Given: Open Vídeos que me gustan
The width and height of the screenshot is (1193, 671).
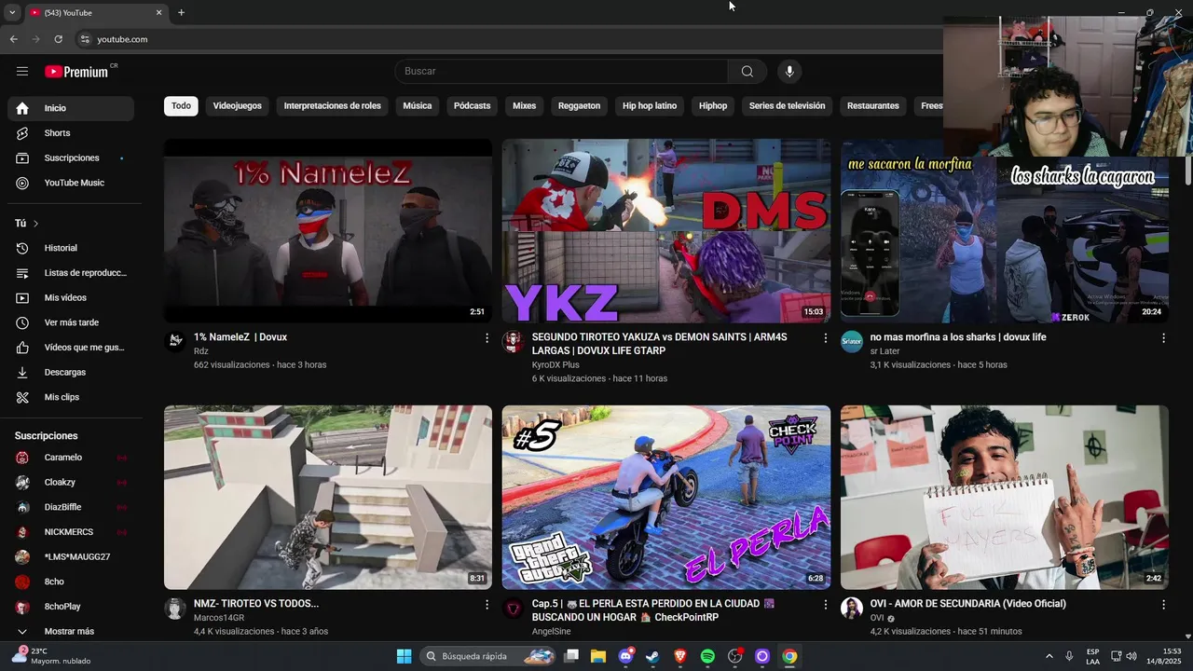Looking at the screenshot, I should pos(71,348).
